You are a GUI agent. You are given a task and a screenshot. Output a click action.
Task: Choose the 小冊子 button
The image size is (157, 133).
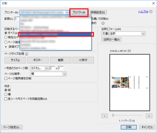pos(83,60)
